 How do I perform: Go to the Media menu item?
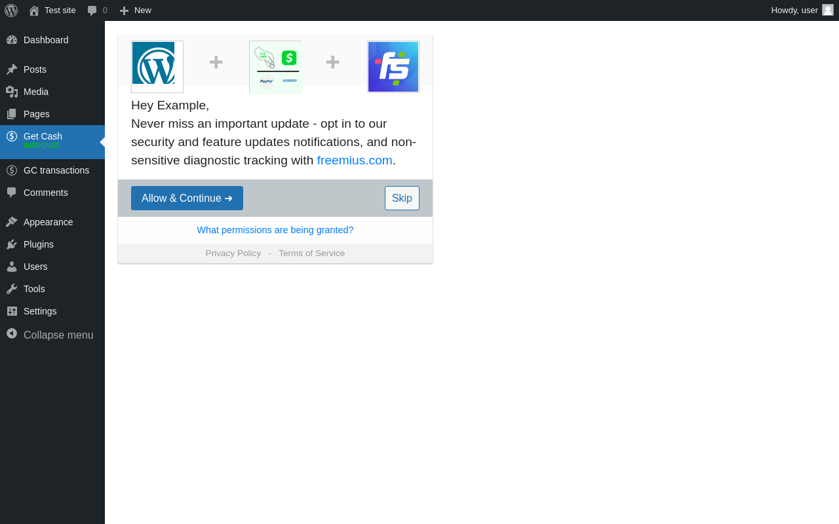(x=52, y=92)
